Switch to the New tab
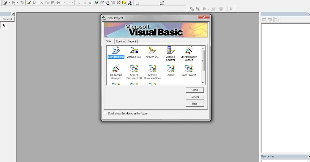This screenshot has height=162, width=310. 109,41
